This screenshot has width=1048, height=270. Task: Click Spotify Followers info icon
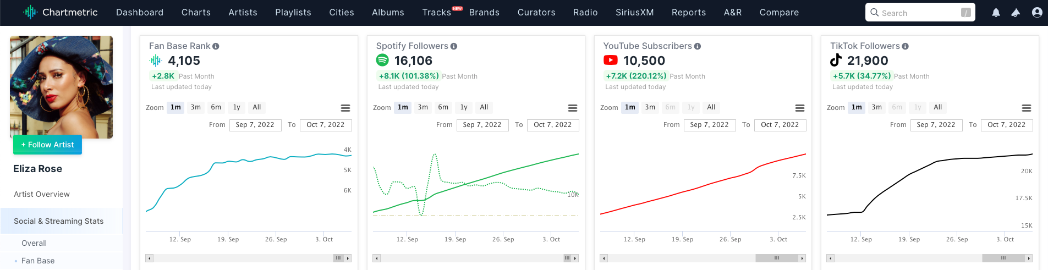pyautogui.click(x=454, y=46)
